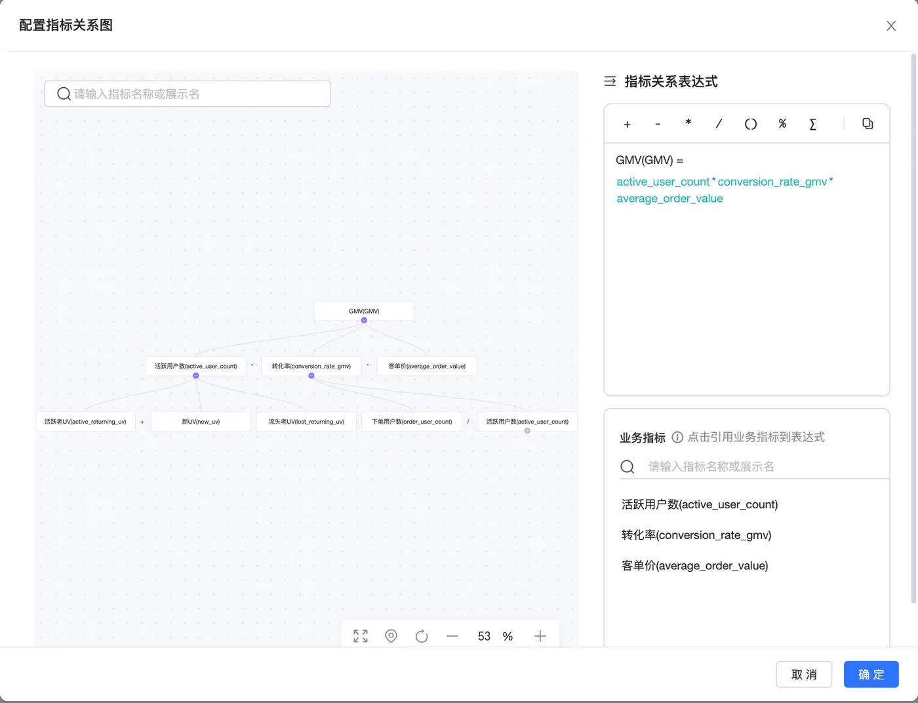Click the search icon in the 业务指标 panel
Image resolution: width=918 pixels, height=703 pixels.
coord(628,467)
